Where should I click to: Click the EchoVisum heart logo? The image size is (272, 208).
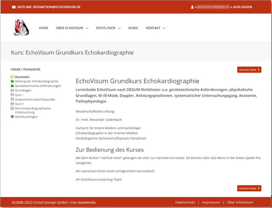pos(21,28)
